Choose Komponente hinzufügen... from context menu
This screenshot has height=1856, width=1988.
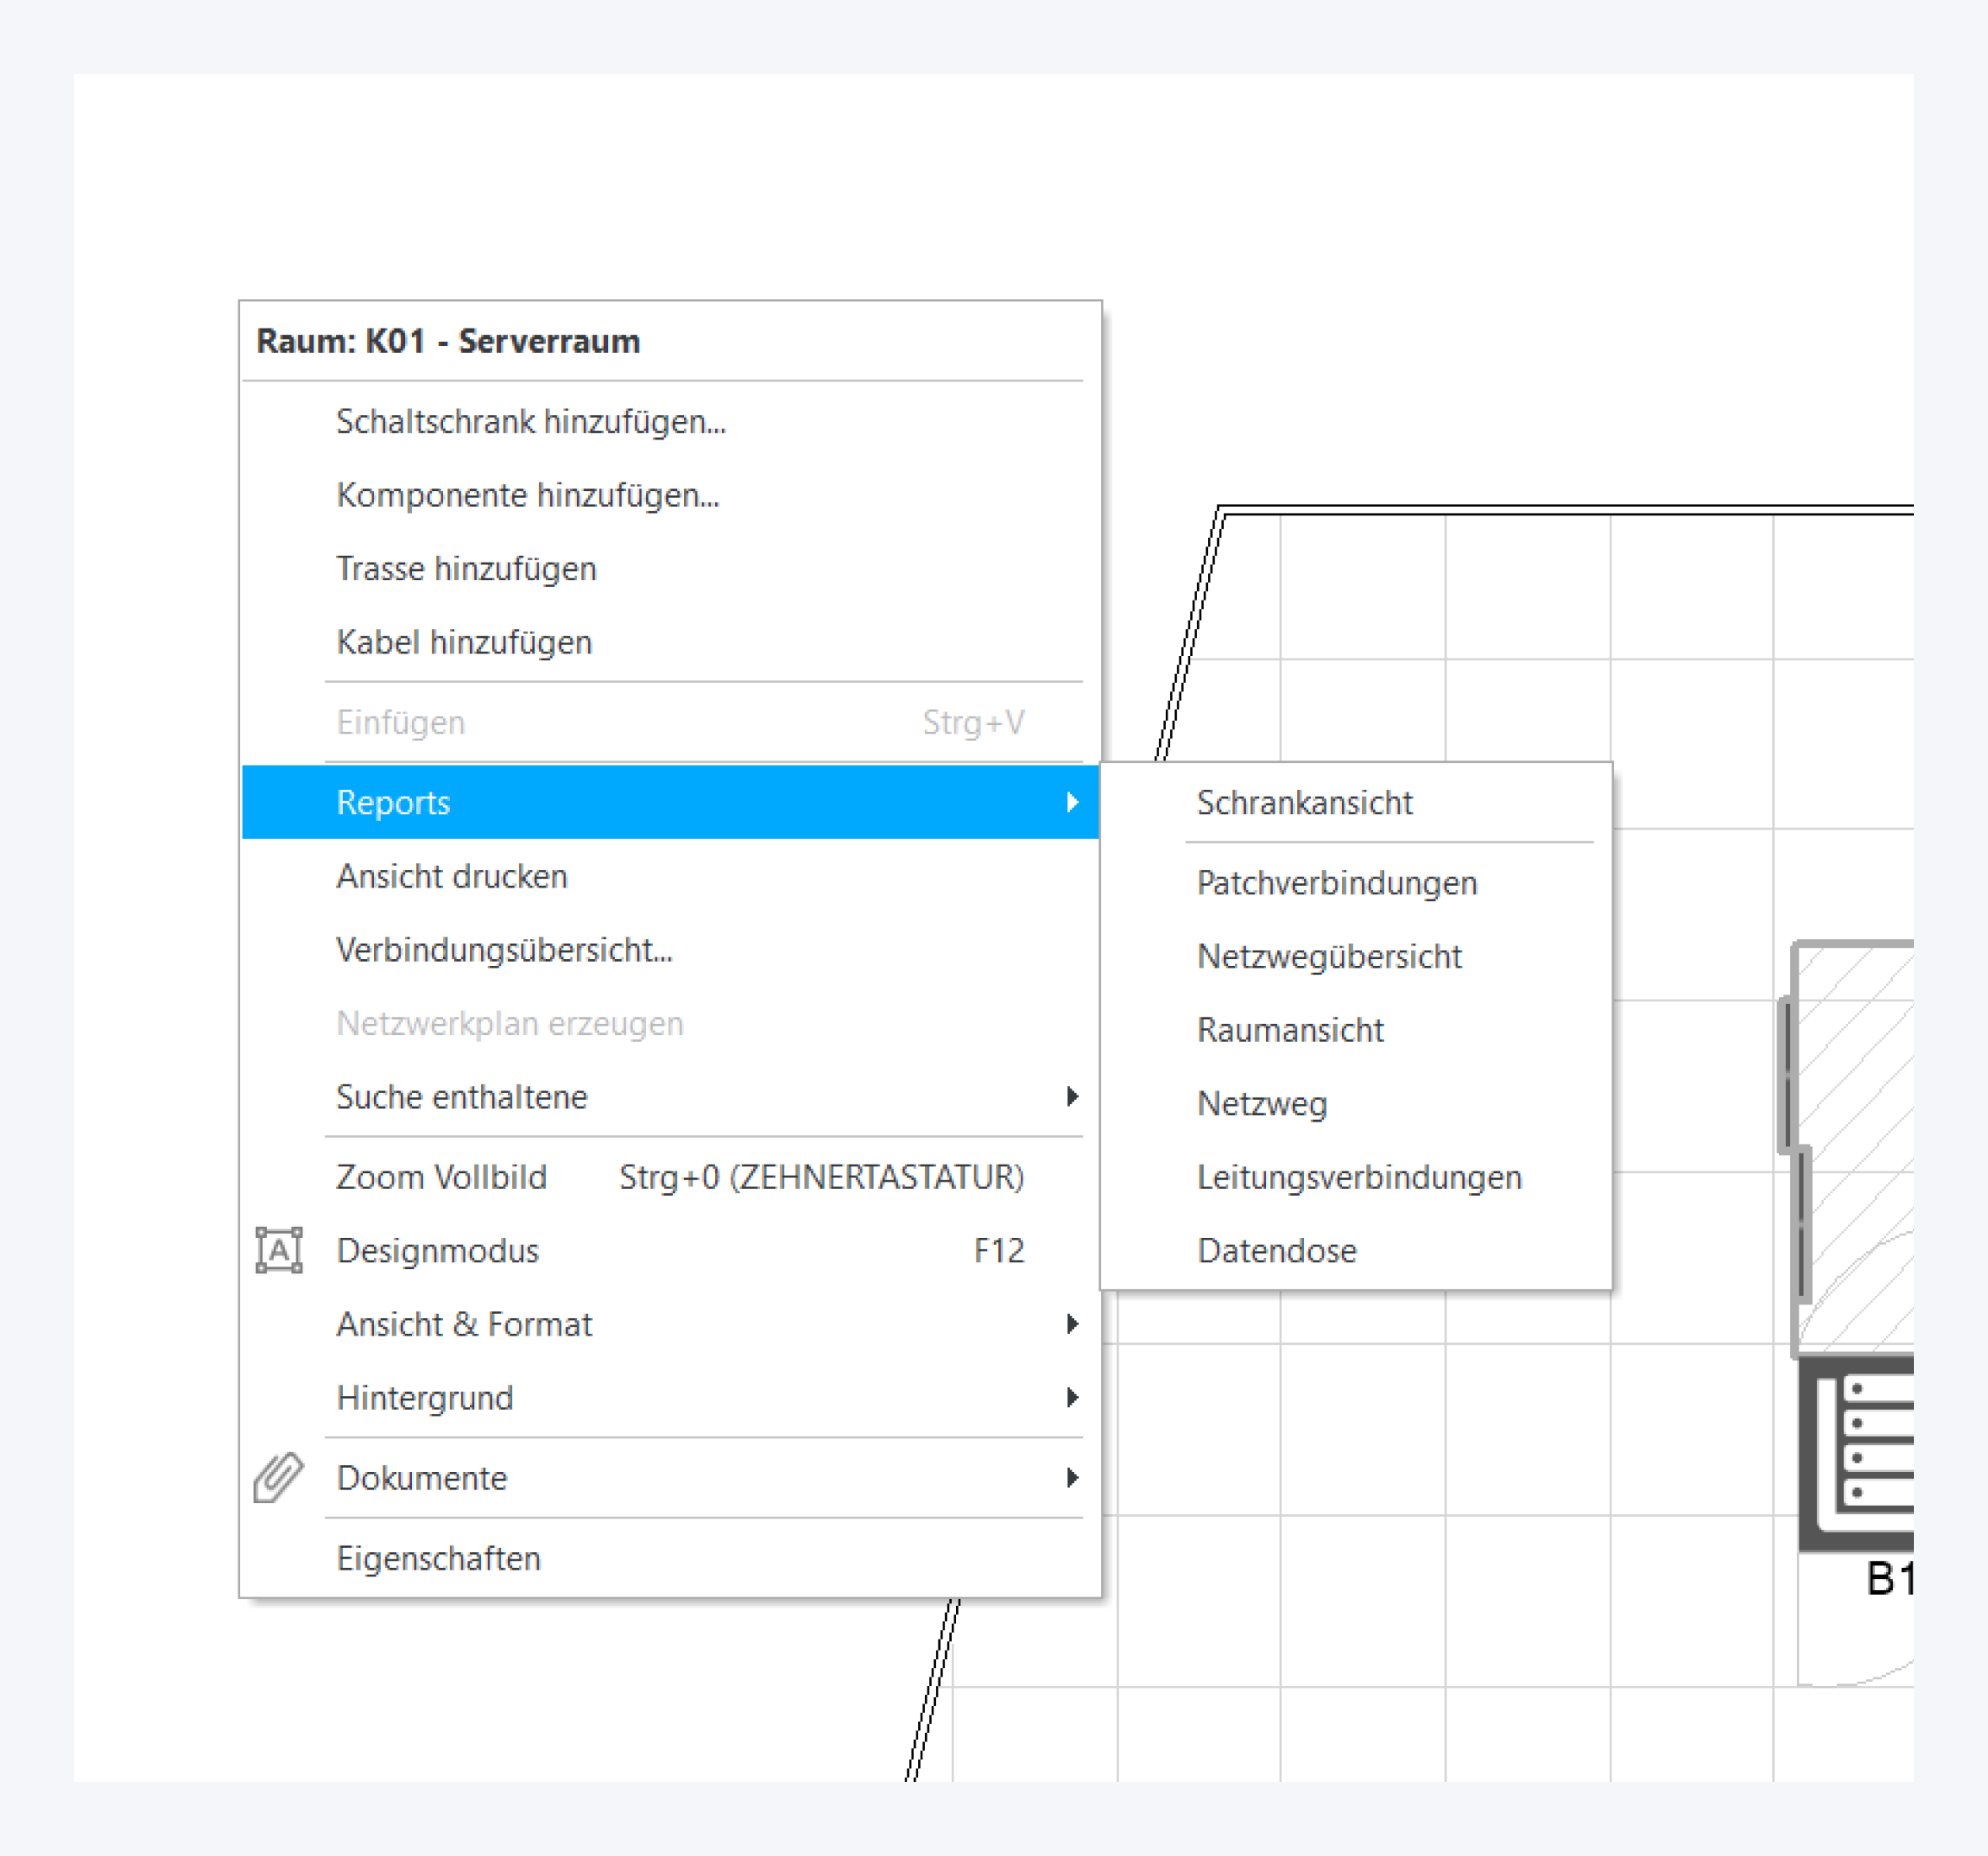527,494
